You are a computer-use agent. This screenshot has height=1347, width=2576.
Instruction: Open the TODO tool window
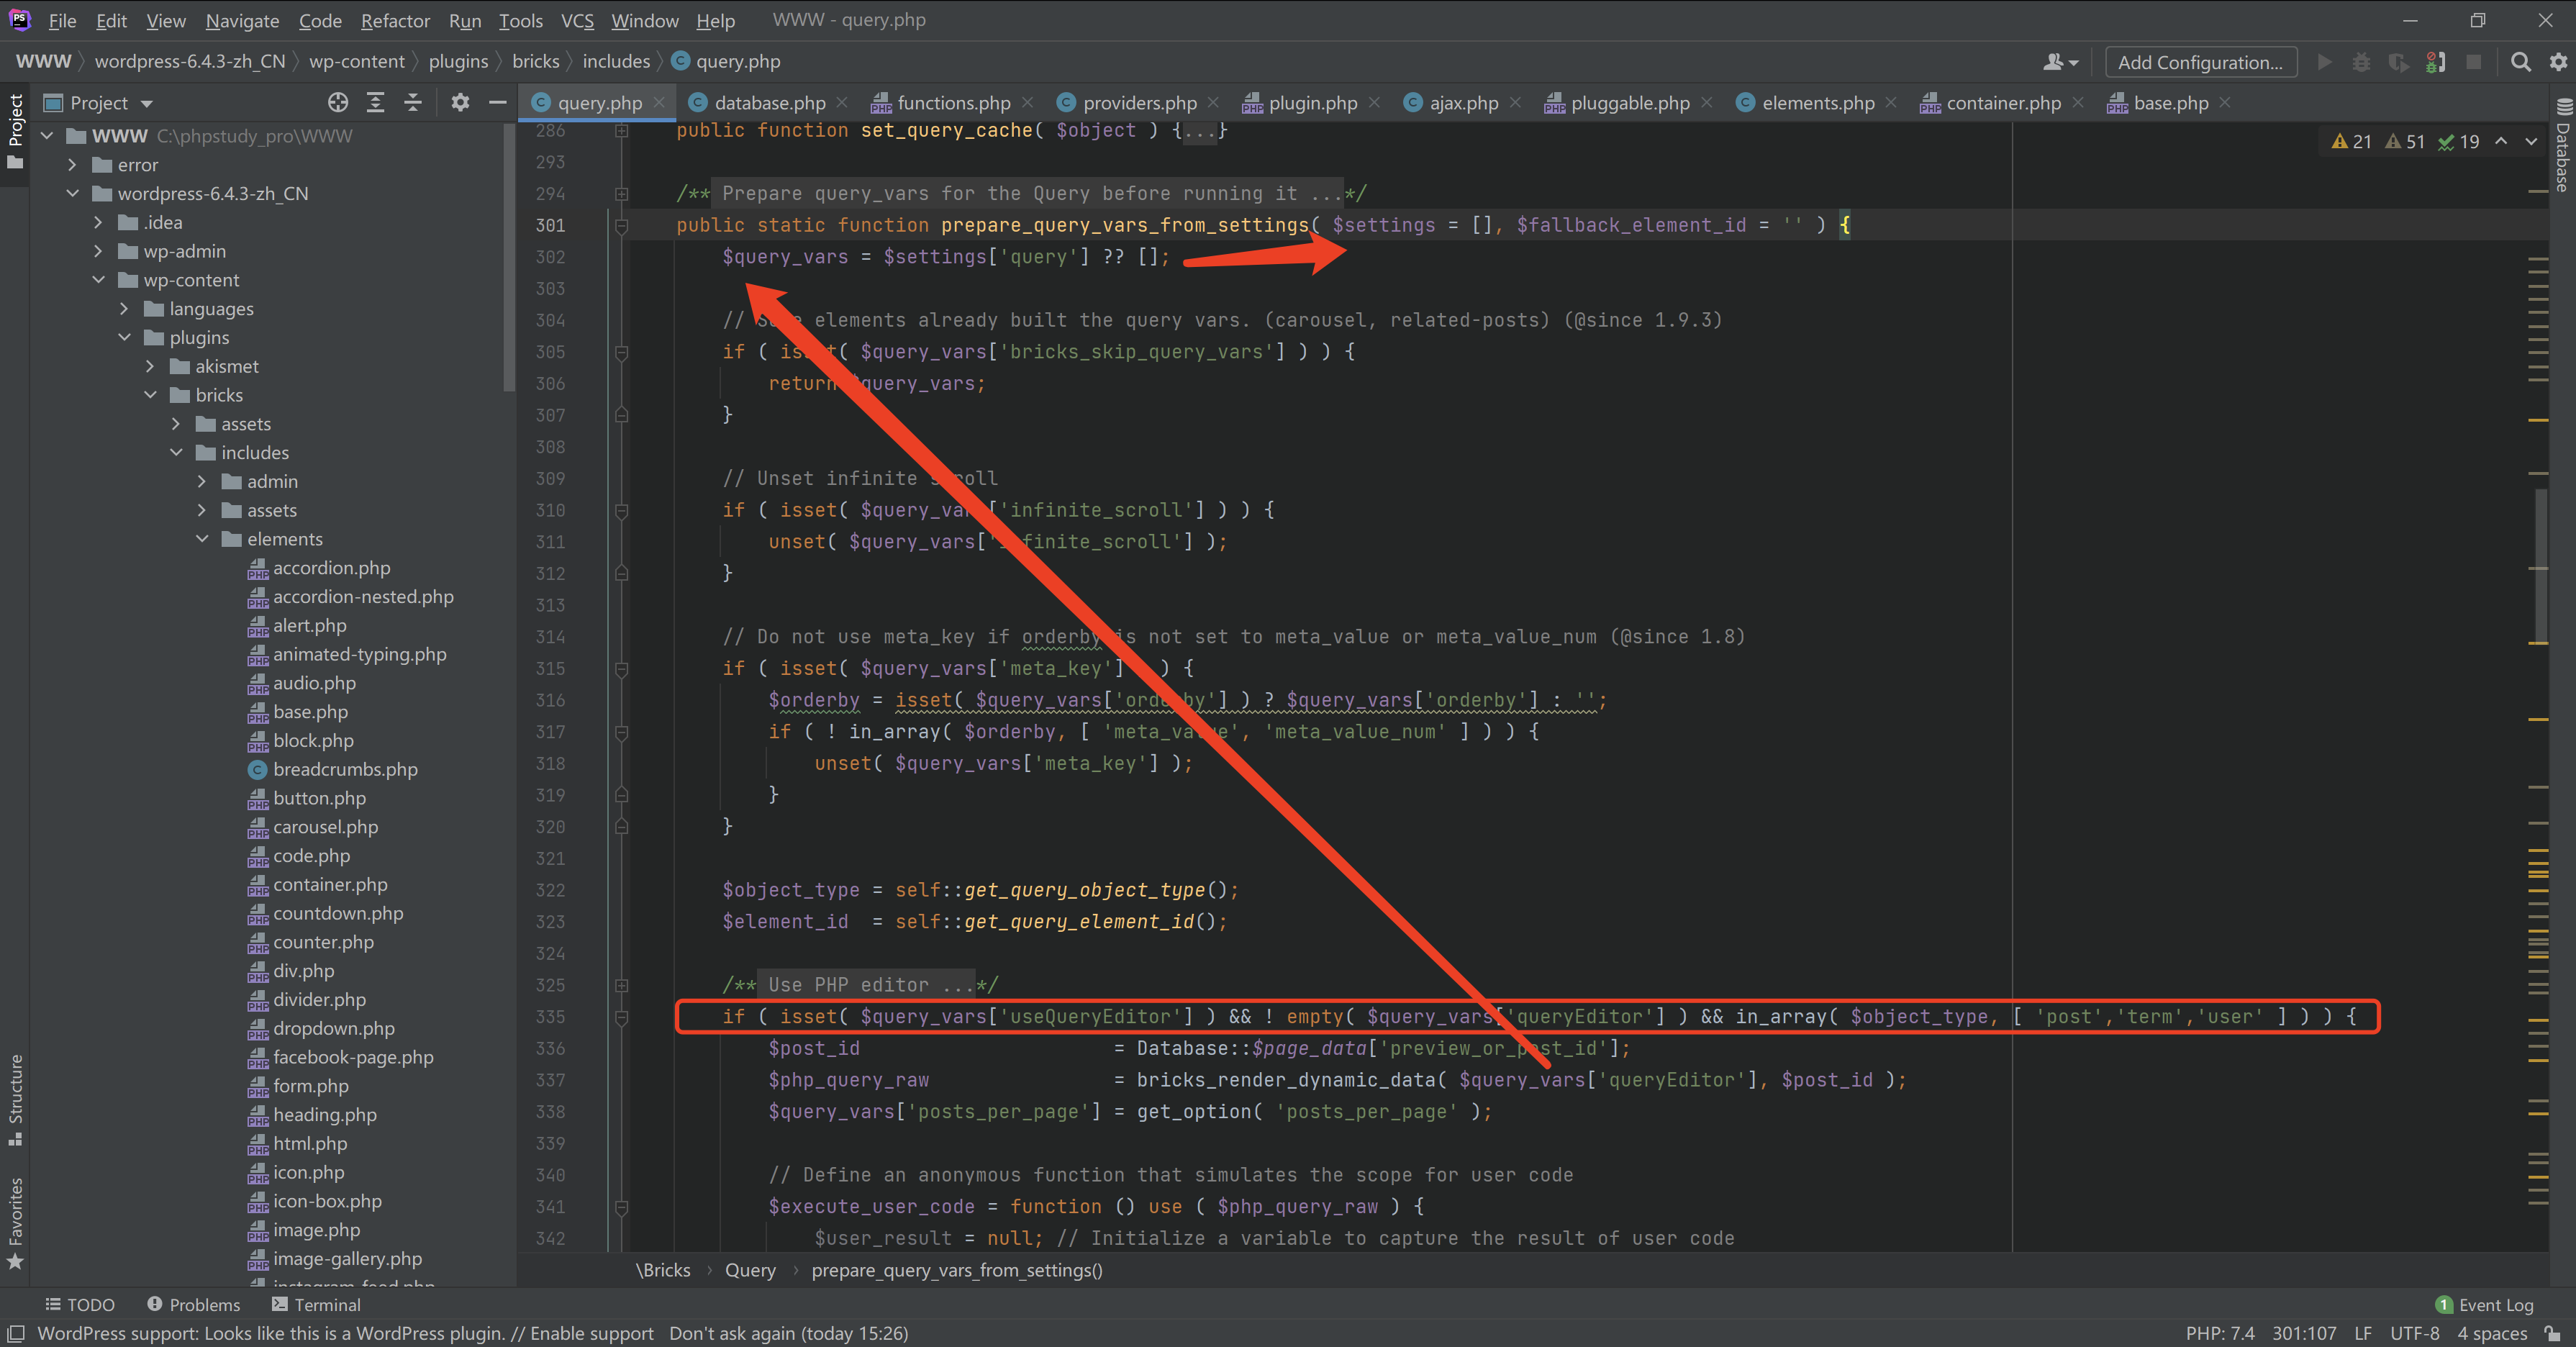[80, 1304]
